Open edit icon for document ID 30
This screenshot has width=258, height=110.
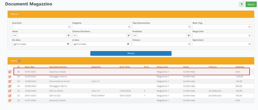(x=10, y=72)
